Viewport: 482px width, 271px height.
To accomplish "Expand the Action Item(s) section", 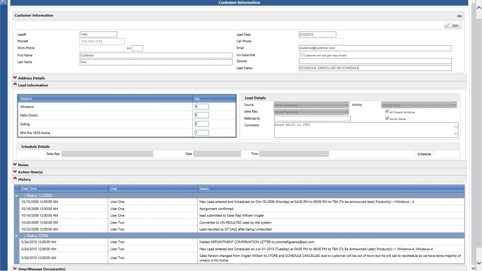I will pyautogui.click(x=15, y=172).
